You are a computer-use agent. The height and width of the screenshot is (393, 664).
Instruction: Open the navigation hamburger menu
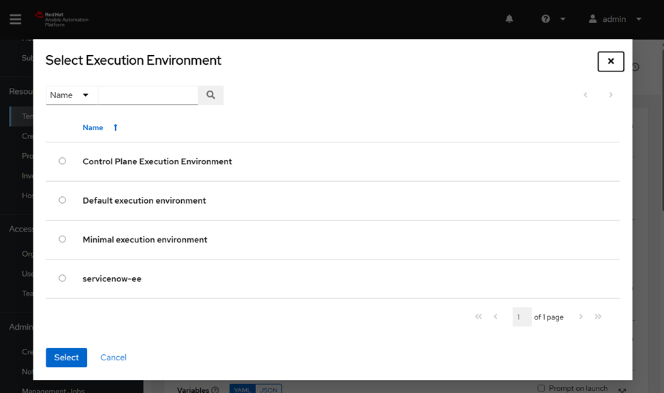pyautogui.click(x=15, y=19)
